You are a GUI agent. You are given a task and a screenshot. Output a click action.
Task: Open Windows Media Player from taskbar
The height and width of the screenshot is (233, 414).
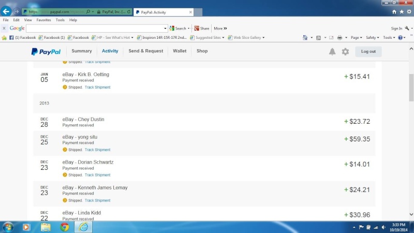pyautogui.click(x=26, y=227)
